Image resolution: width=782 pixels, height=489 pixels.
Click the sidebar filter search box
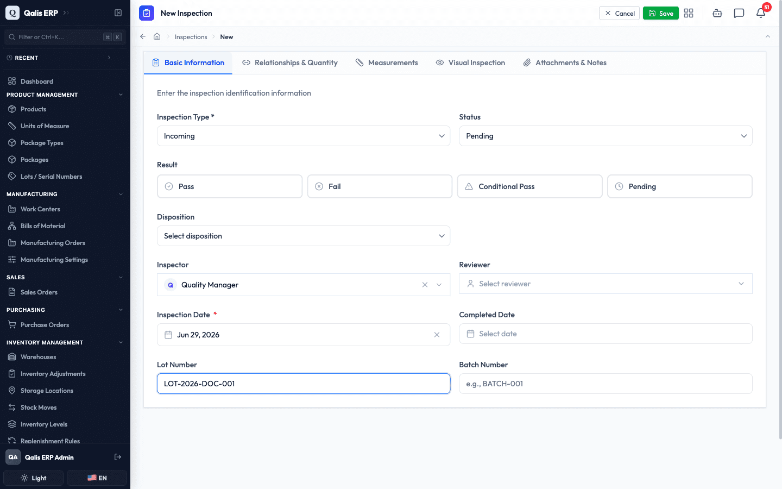click(x=65, y=37)
